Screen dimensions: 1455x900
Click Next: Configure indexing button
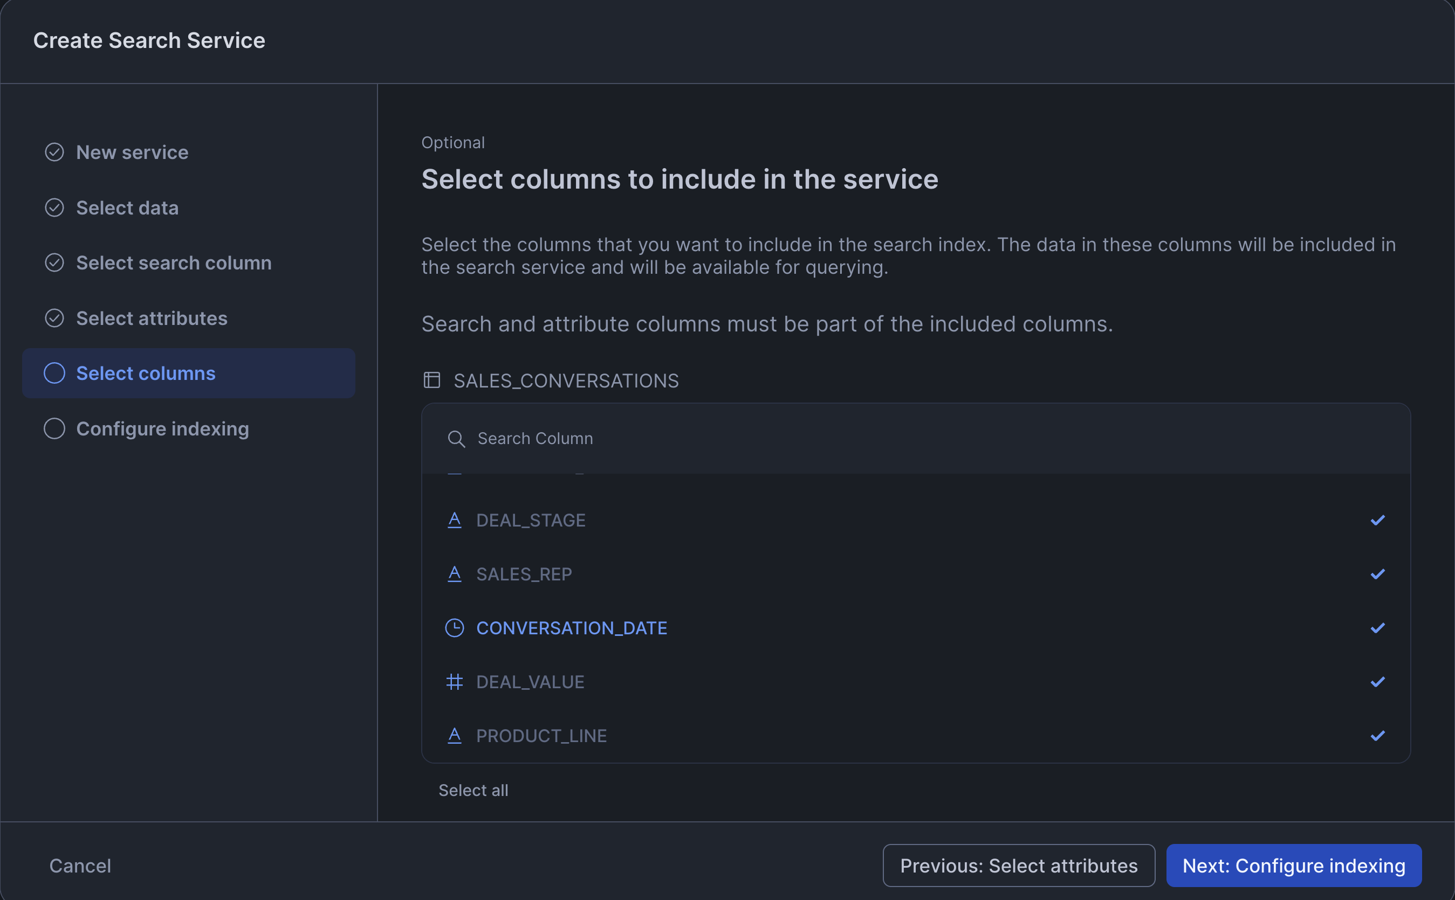pos(1293,866)
